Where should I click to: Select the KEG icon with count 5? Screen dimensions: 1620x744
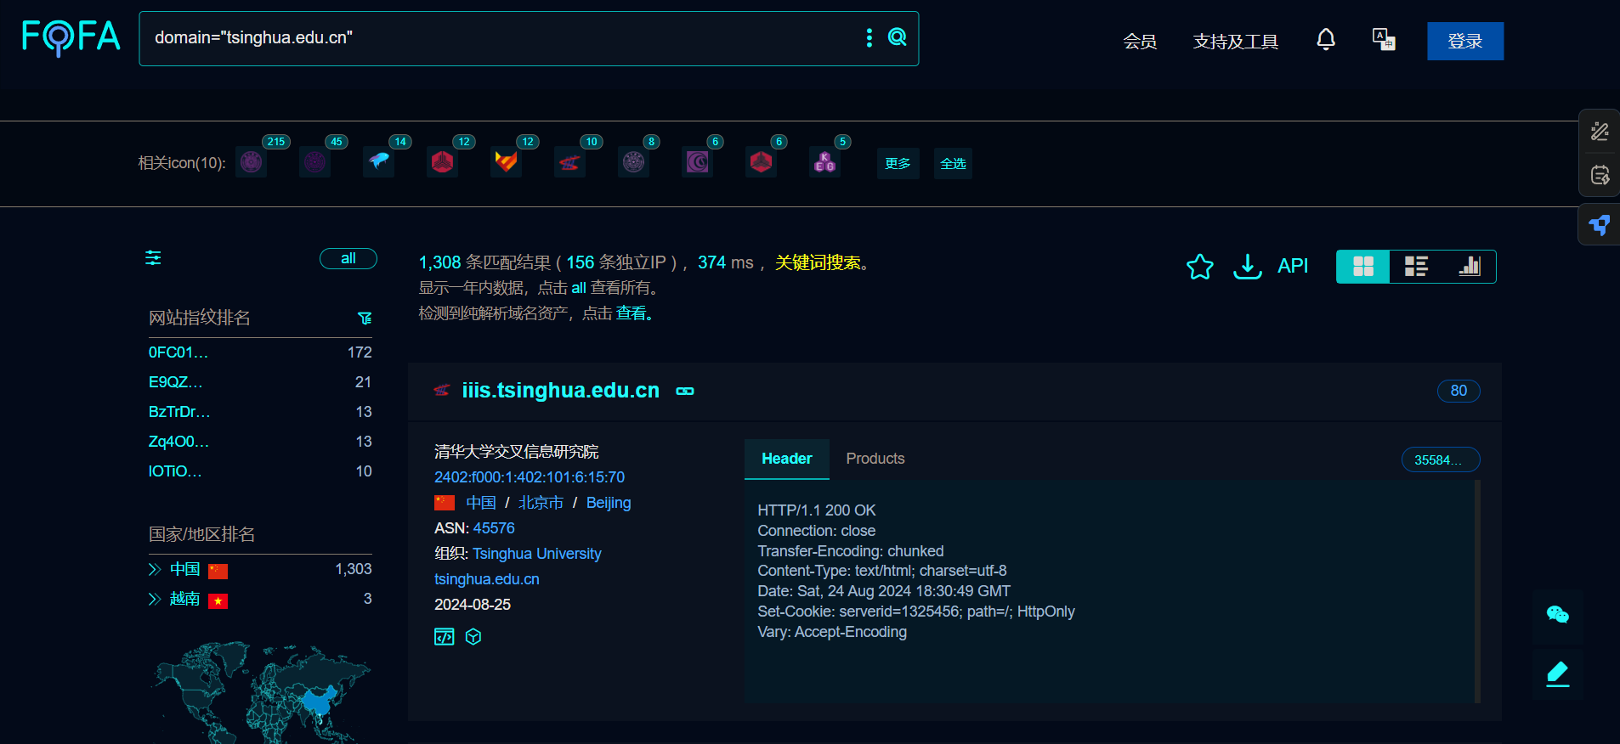click(825, 161)
